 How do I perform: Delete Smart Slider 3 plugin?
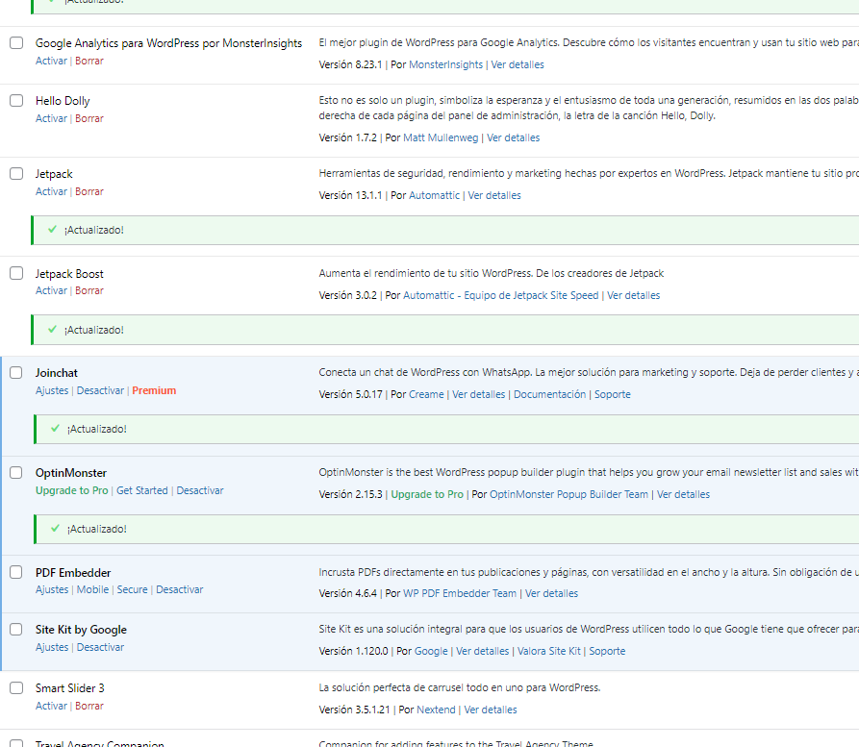tap(89, 706)
